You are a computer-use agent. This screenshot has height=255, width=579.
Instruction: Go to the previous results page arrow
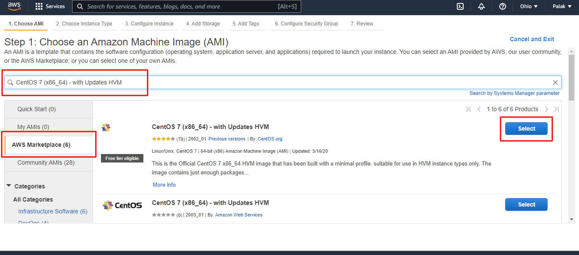click(x=479, y=109)
